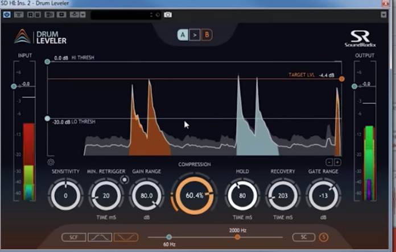This screenshot has width=396, height=252.
Task: Enable the SCF sidechain filter button
Action: tap(74, 237)
